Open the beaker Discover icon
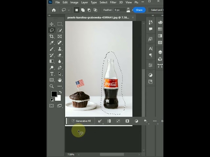Image resolution: width=210 pixels, height=157 pixels. [128, 10]
